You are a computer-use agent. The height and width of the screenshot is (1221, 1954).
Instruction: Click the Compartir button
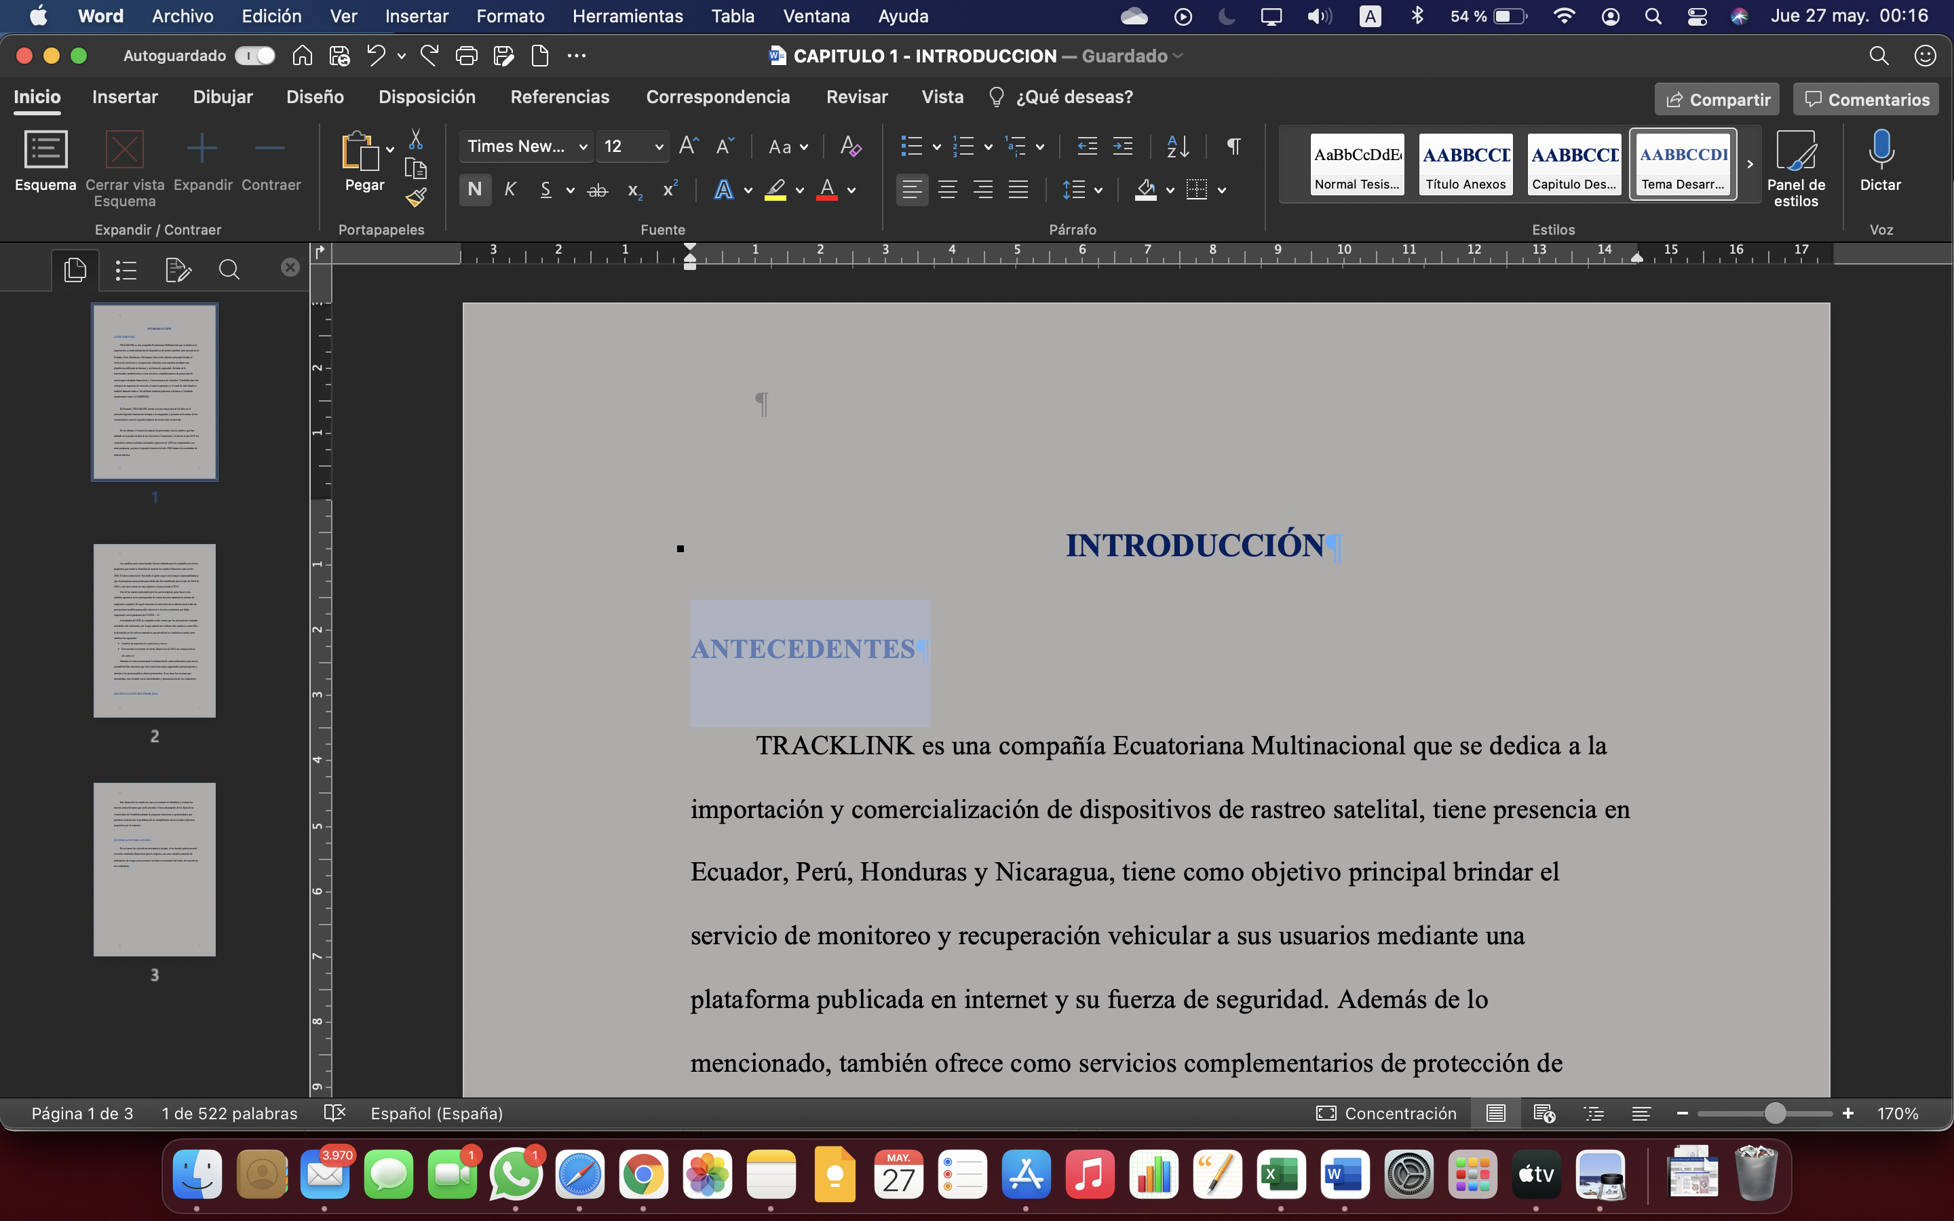pos(1717,99)
